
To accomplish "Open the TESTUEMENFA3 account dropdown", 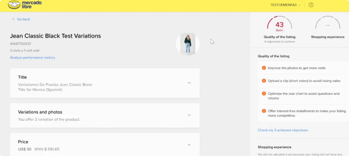I will [285, 5].
